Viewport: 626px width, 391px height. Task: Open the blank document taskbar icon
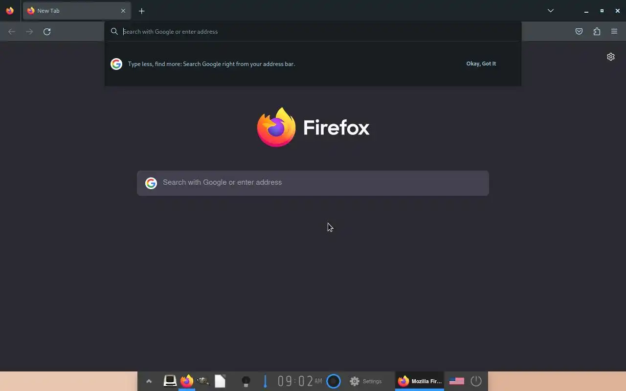point(220,381)
